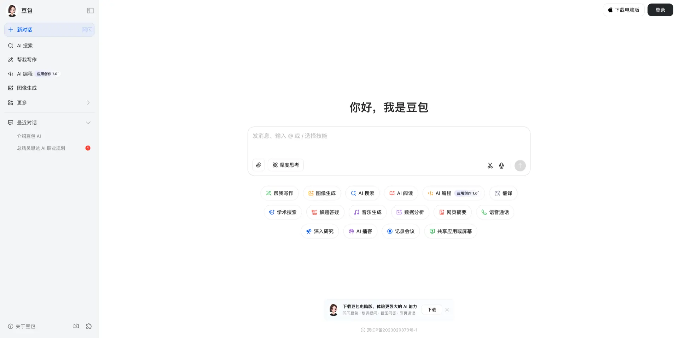Viewport: 679px width, 338px height.
Task: Click 下载 button in the promo banner
Action: pyautogui.click(x=432, y=310)
